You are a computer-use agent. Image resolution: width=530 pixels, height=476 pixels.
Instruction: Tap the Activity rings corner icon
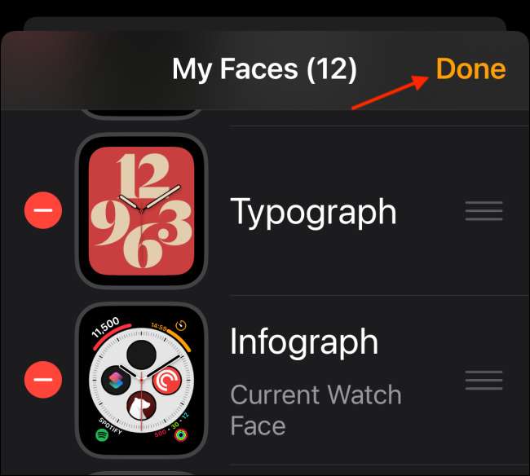tap(183, 435)
